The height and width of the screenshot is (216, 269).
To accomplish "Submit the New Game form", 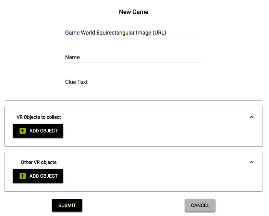I will [67, 205].
